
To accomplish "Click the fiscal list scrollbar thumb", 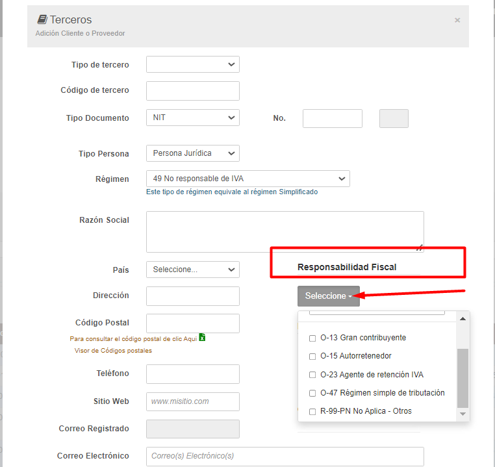I will (x=463, y=378).
